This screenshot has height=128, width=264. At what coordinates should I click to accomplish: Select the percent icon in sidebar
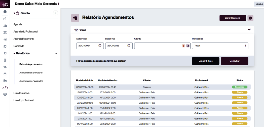[x=5, y=67]
